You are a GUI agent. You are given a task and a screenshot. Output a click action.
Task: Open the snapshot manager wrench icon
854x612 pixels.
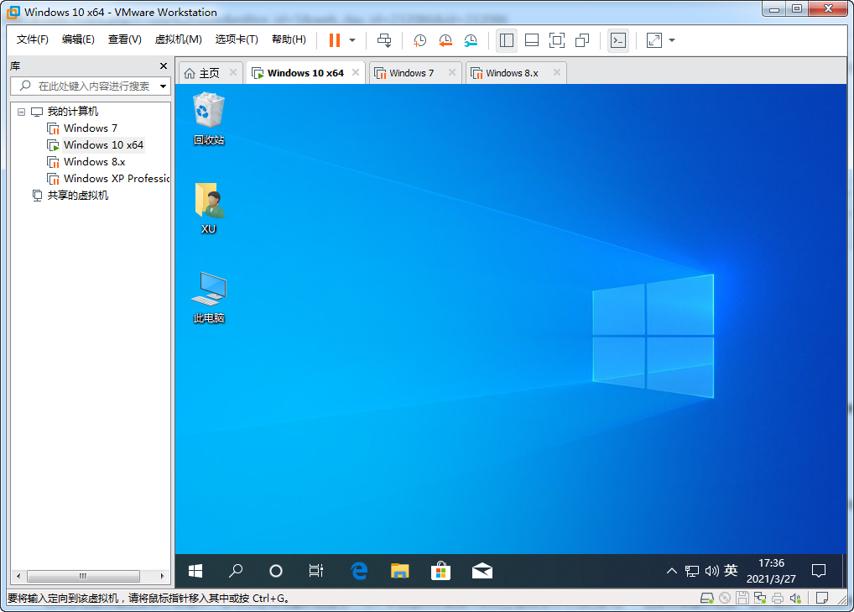(471, 40)
